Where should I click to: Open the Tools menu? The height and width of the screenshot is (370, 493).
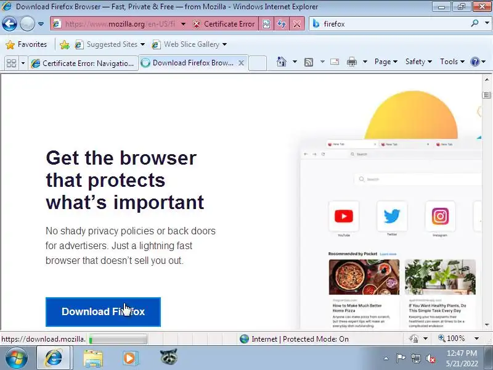coord(452,62)
